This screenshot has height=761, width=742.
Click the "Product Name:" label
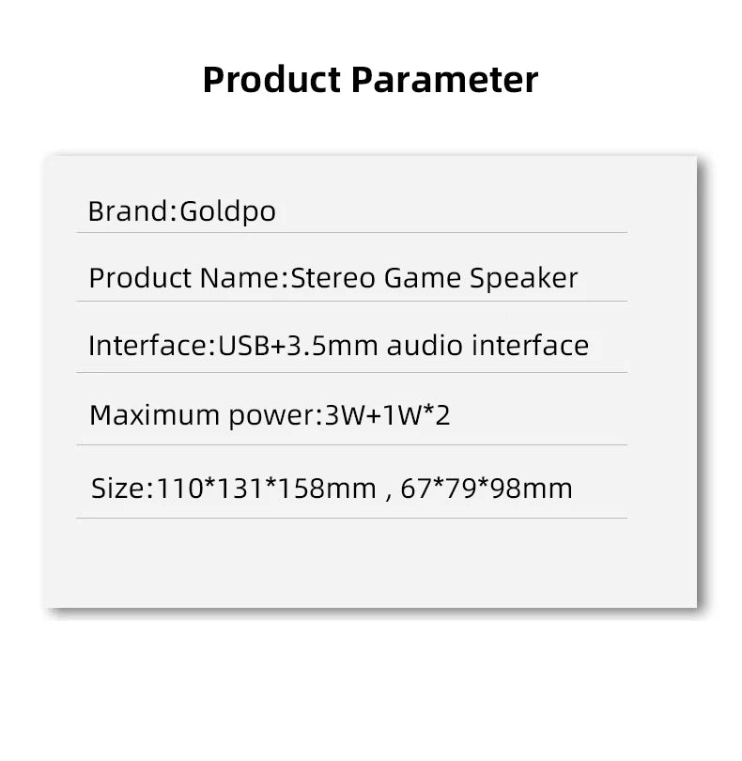(x=188, y=279)
